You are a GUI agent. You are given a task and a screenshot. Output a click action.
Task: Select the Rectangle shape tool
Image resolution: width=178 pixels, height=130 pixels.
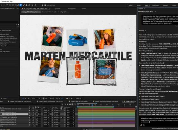(x=16, y=5)
